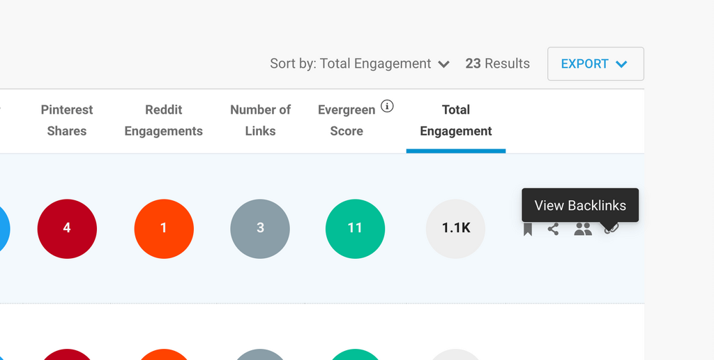Bookmark the first result row
This screenshot has height=360, width=714.
point(528,229)
